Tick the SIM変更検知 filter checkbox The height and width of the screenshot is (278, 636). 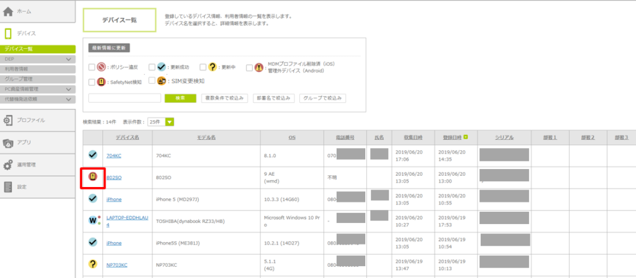(x=152, y=81)
